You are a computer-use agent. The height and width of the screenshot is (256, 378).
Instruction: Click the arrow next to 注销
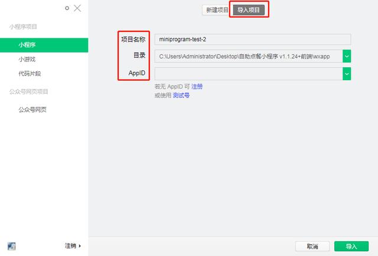pyautogui.click(x=80, y=246)
